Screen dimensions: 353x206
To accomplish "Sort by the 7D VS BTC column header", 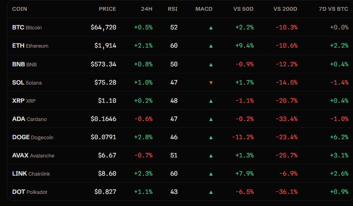I will [333, 9].
